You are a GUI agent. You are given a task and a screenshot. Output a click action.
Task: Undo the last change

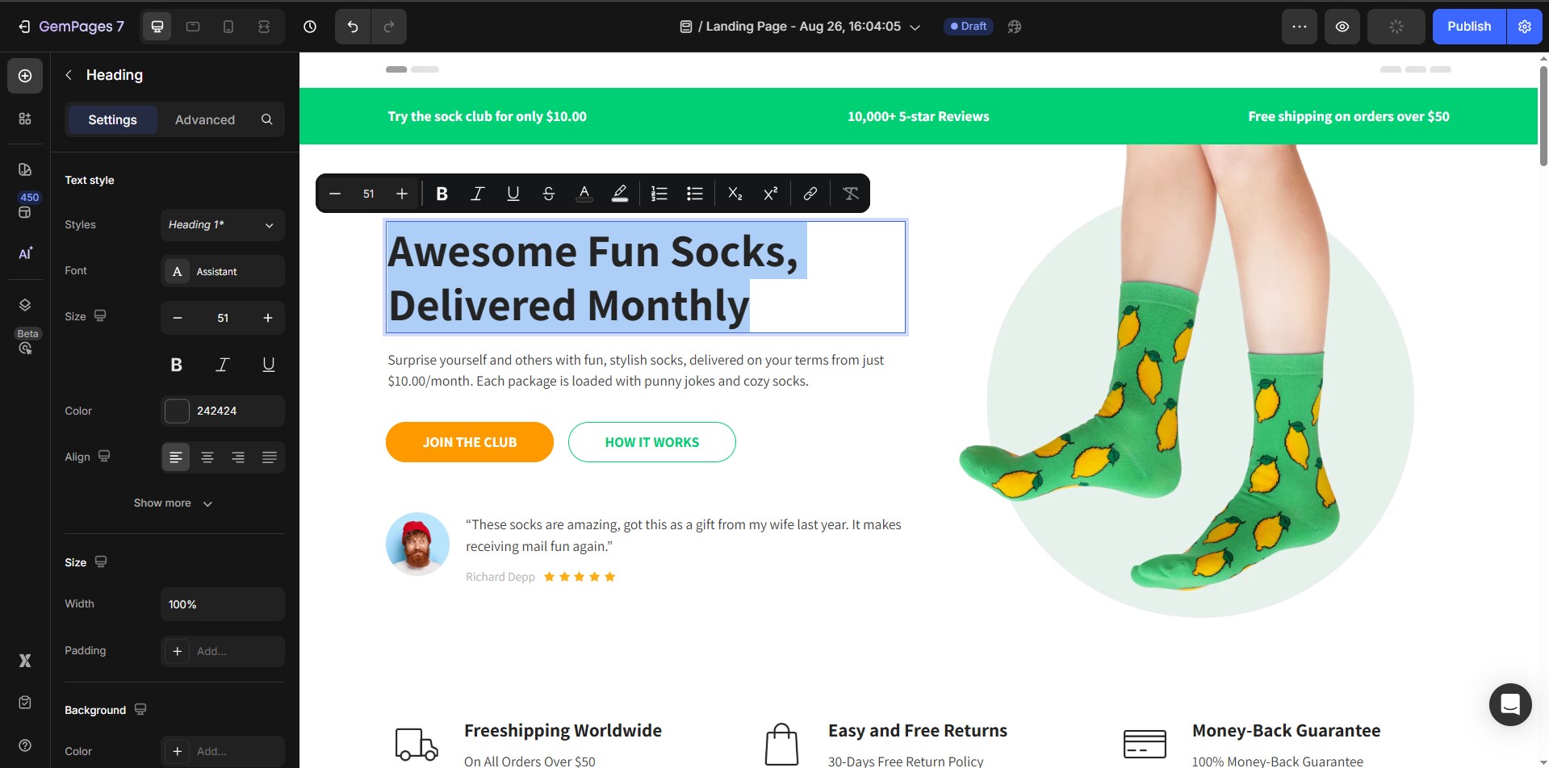tap(352, 26)
